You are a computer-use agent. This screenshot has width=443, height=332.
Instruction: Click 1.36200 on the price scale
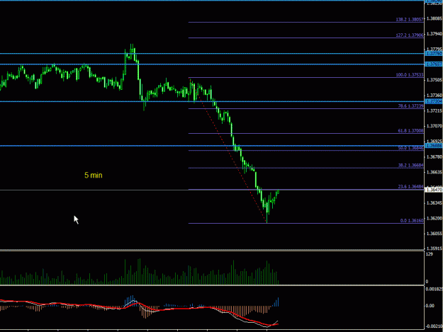[x=434, y=218]
